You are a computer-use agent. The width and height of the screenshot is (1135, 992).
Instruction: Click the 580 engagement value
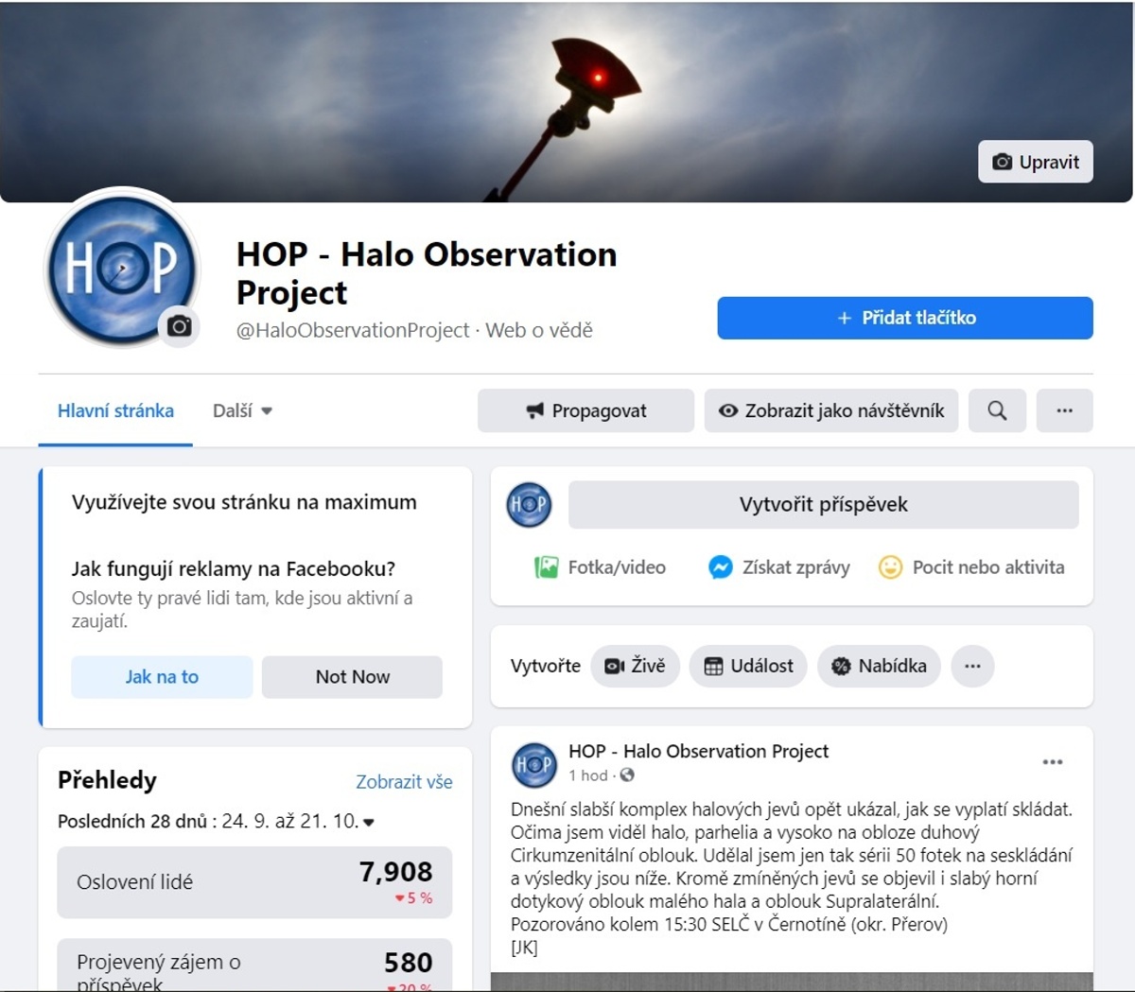[408, 962]
